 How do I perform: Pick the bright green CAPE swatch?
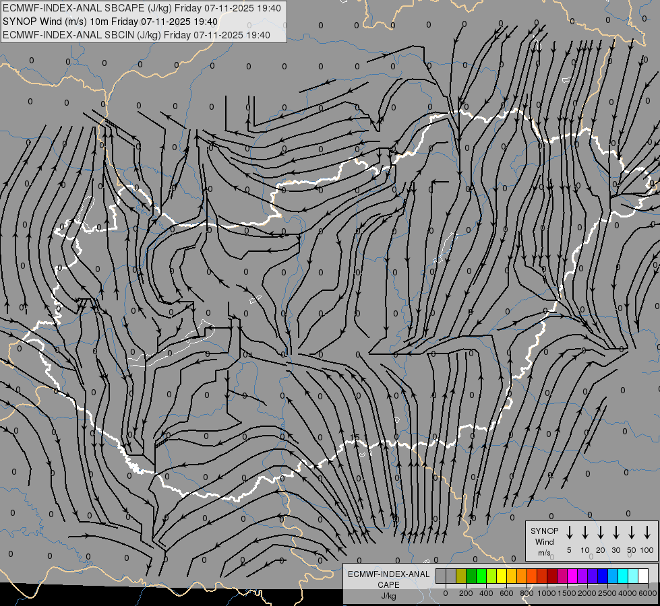point(481,576)
